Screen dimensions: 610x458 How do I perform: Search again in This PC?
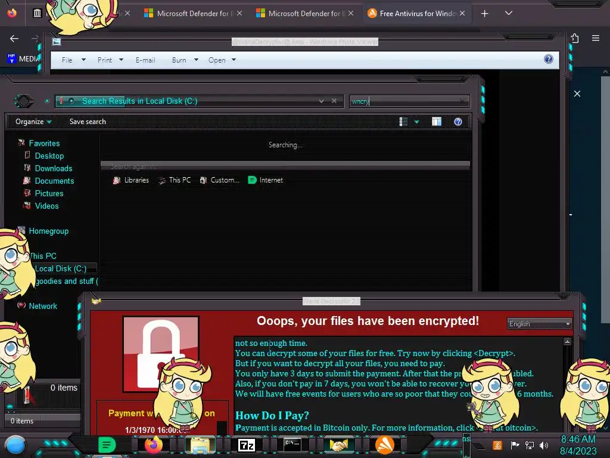click(x=175, y=180)
